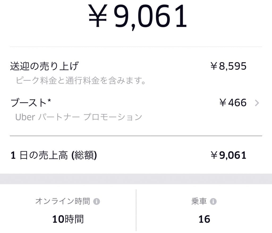
Task: Click the thin line above 送迎の売り上げ row
Action: click(x=136, y=47)
